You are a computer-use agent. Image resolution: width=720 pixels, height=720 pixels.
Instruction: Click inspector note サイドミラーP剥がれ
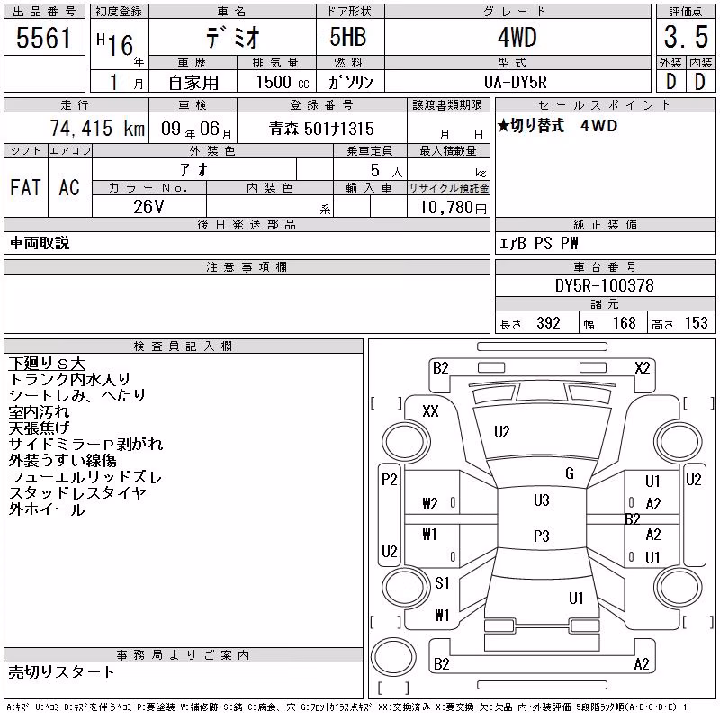coord(85,444)
